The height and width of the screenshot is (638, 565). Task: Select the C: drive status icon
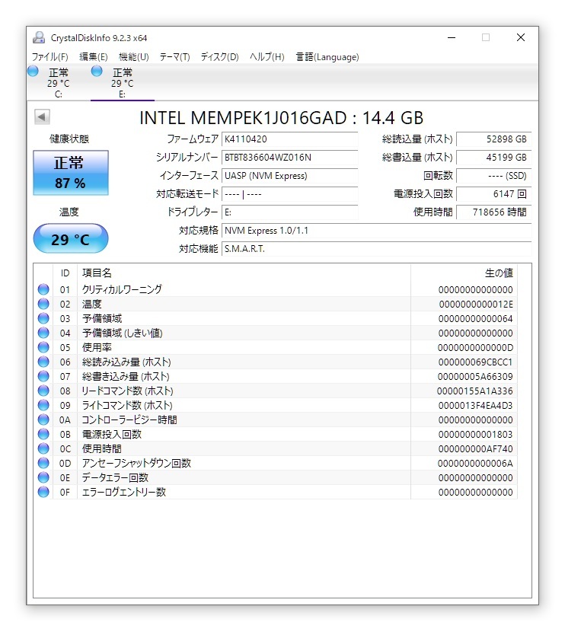[33, 72]
